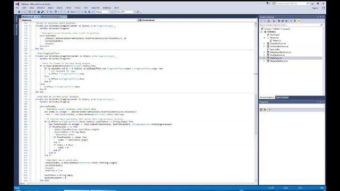The height and width of the screenshot is (191, 340).
Task: Click the Quick Launch search box
Action: pos(293,4)
